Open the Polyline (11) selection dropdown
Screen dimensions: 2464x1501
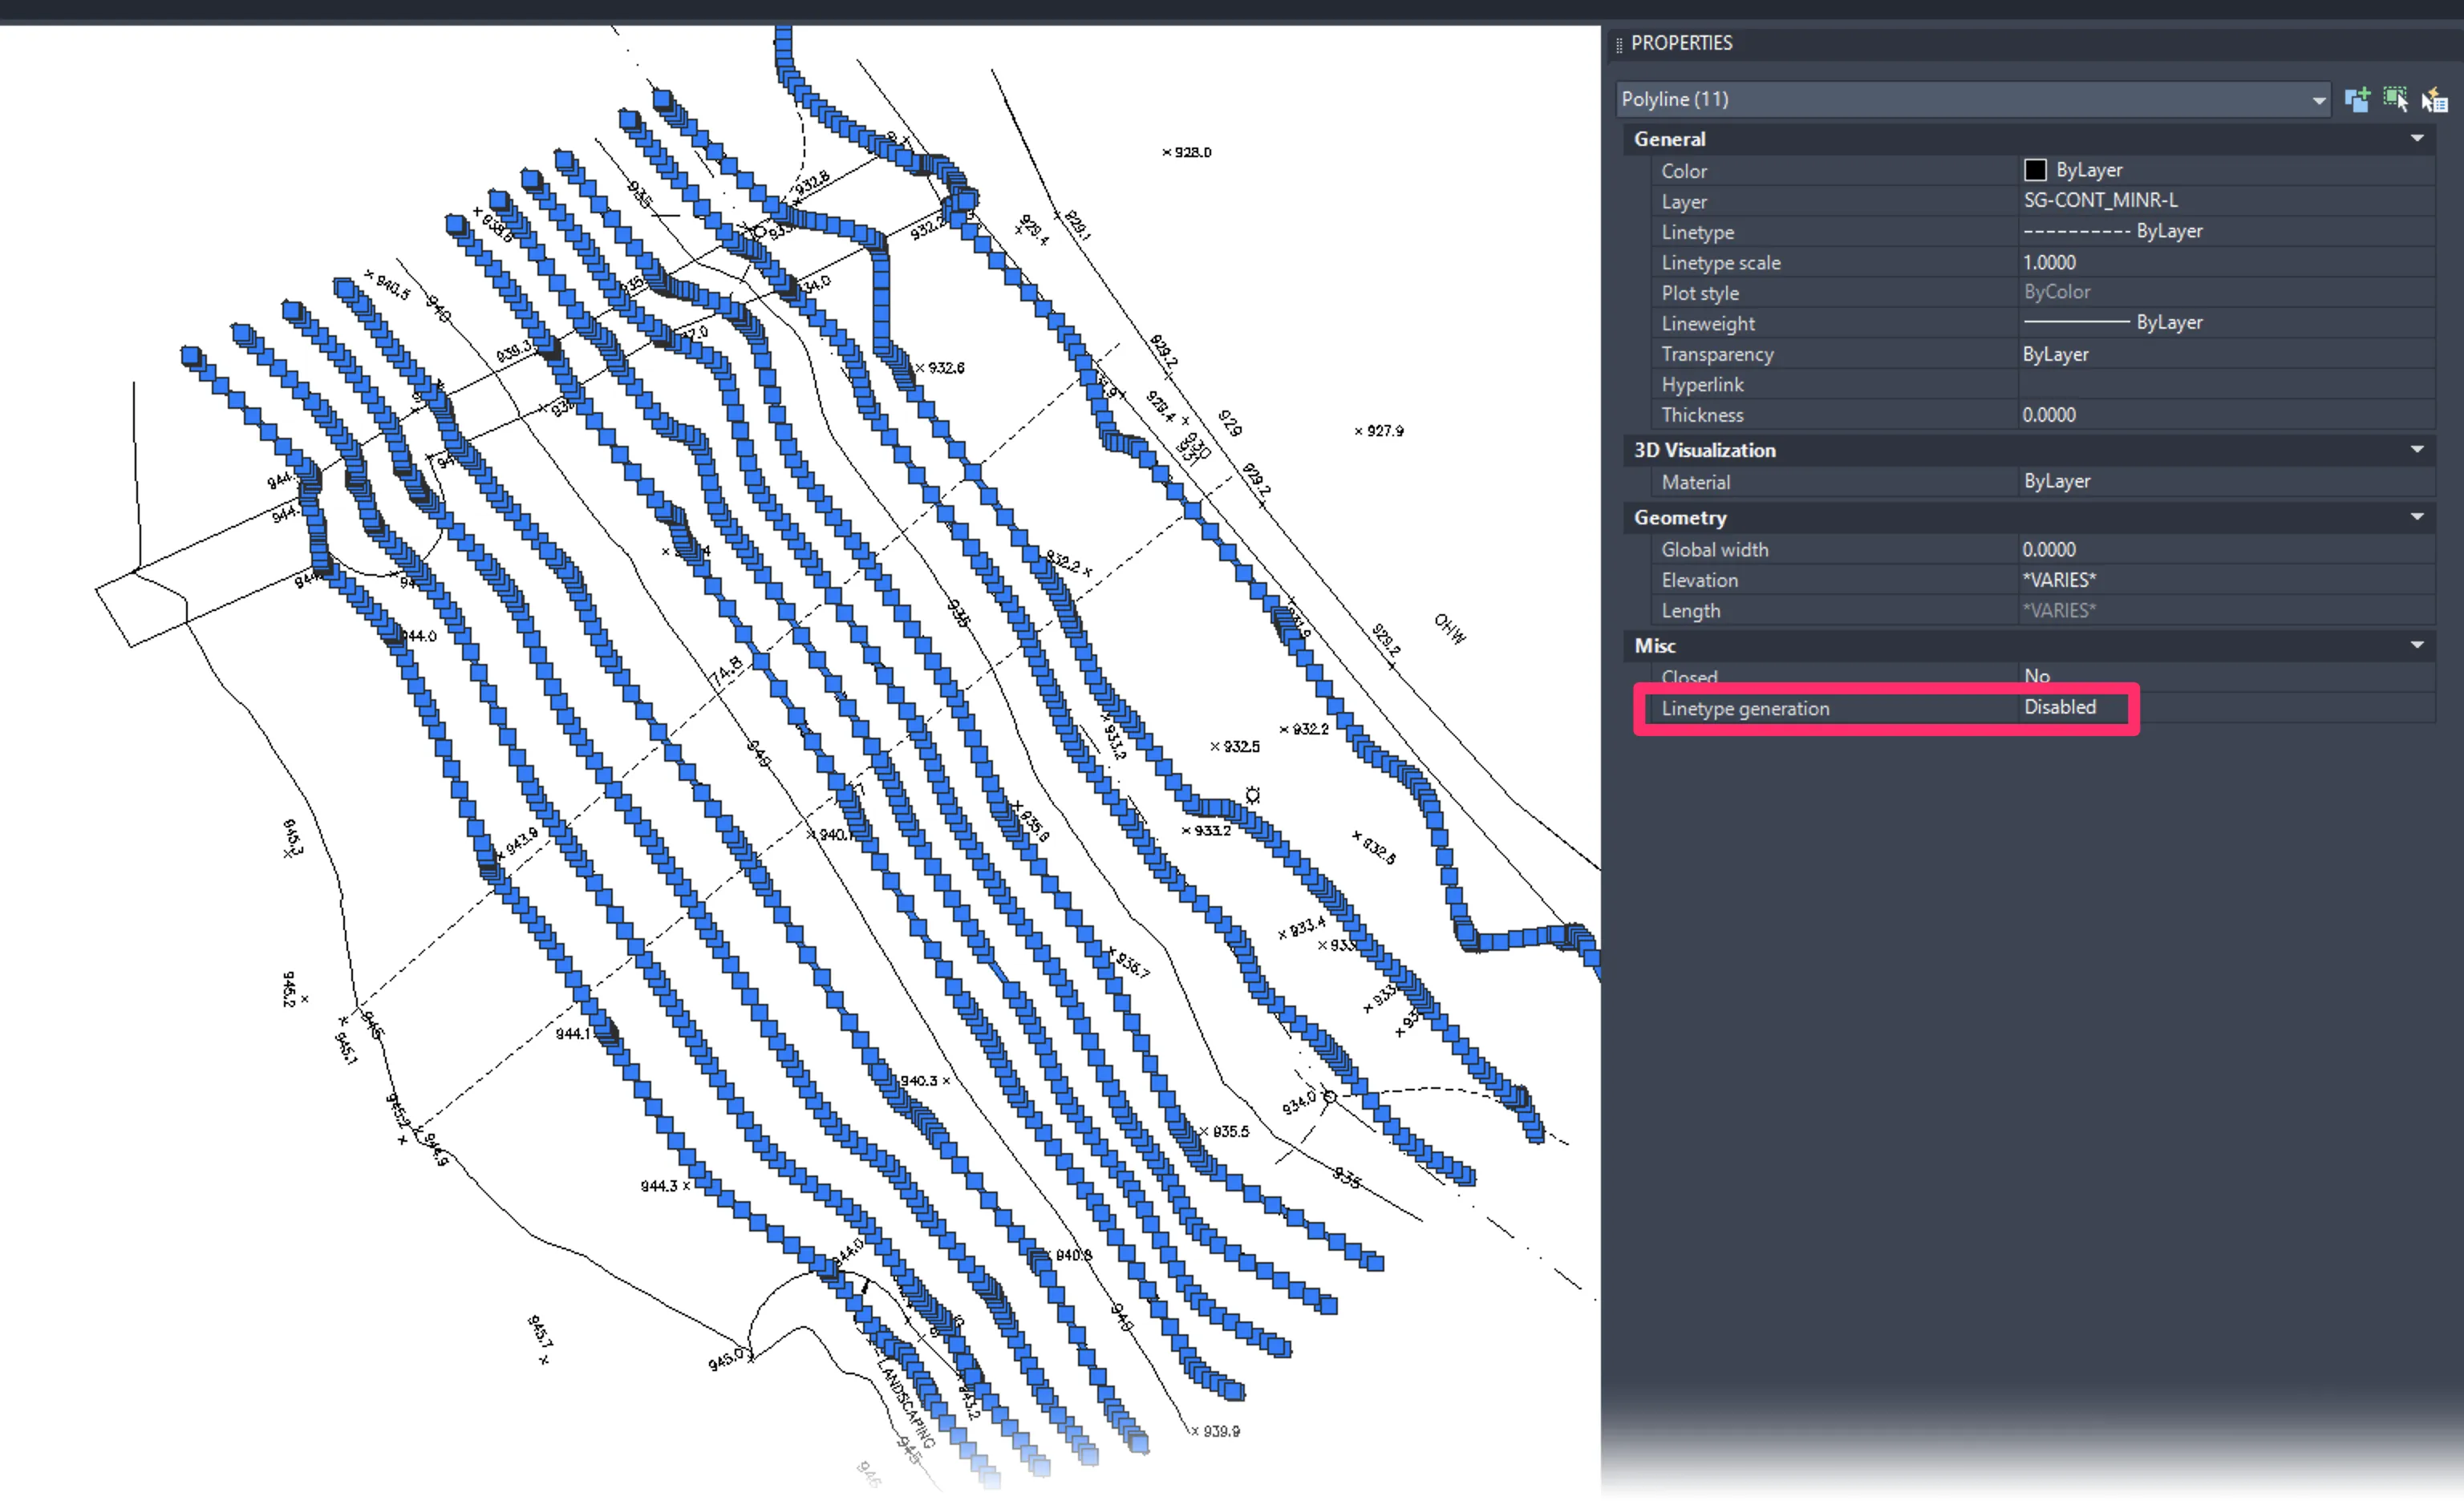[2318, 100]
